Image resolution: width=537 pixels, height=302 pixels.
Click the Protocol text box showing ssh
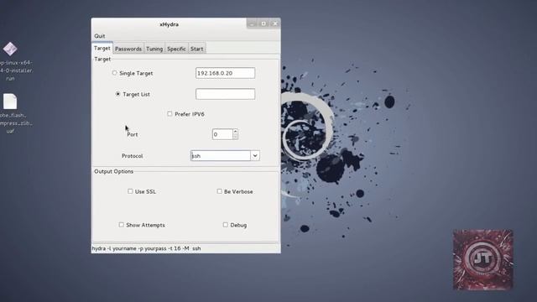coord(221,156)
